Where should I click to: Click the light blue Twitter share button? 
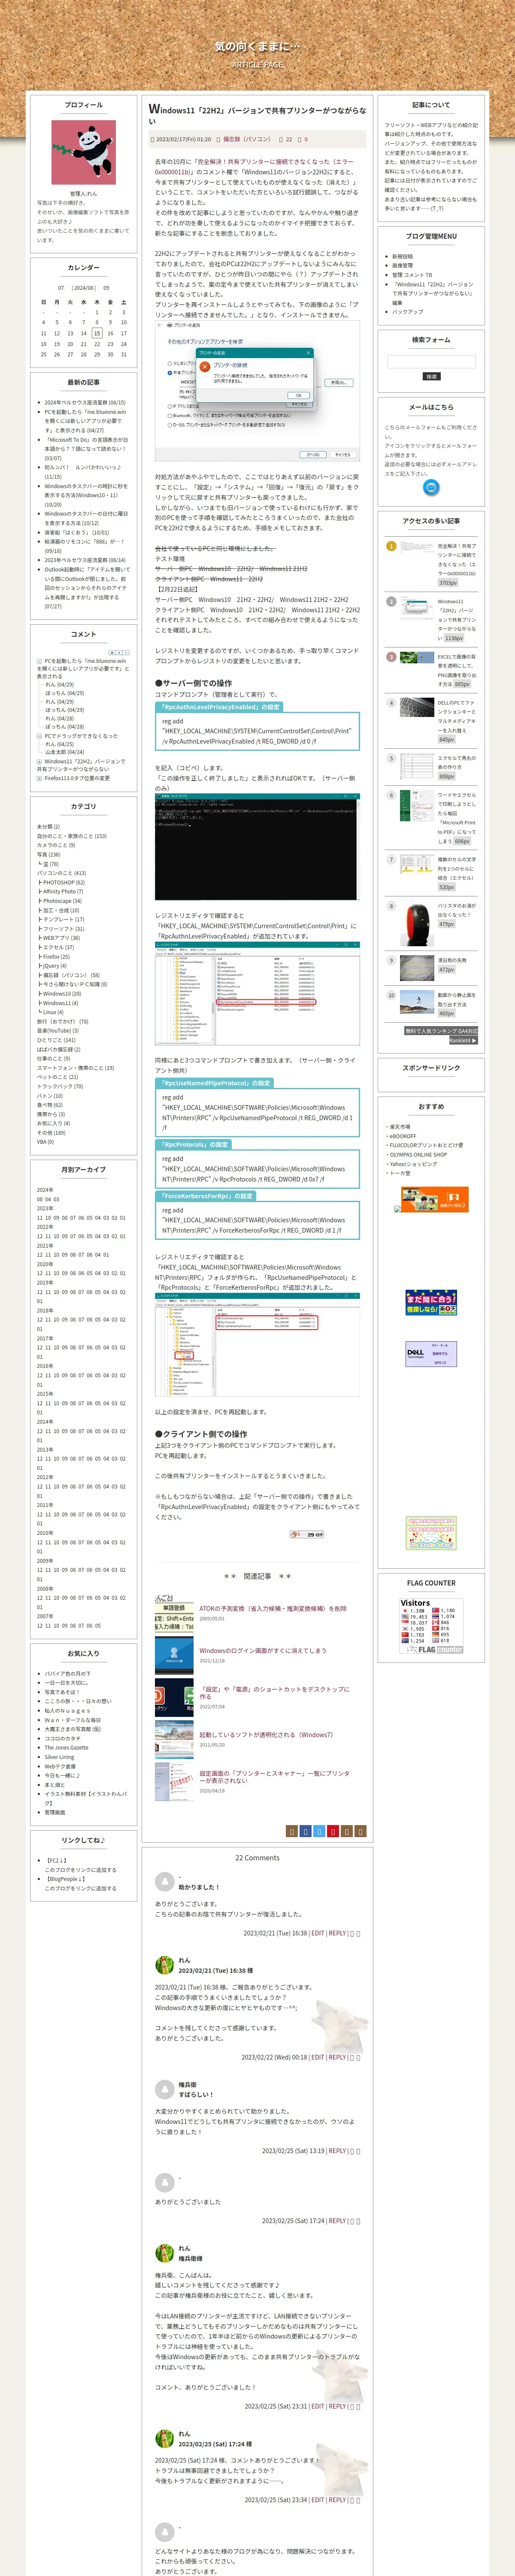click(319, 1831)
